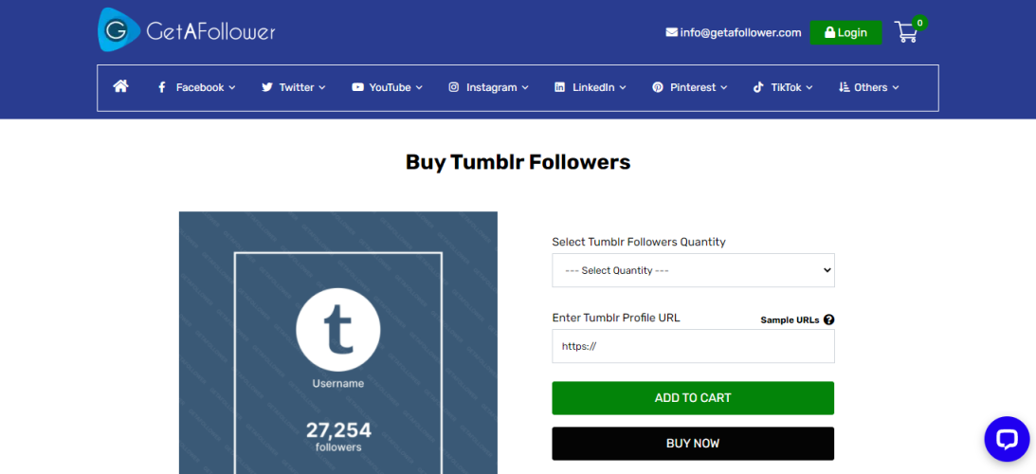
Task: Open the LinkedIn menu item
Action: [x=591, y=87]
